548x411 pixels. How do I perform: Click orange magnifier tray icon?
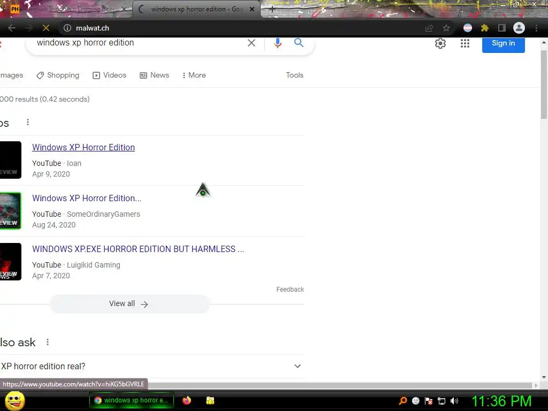coord(403,401)
